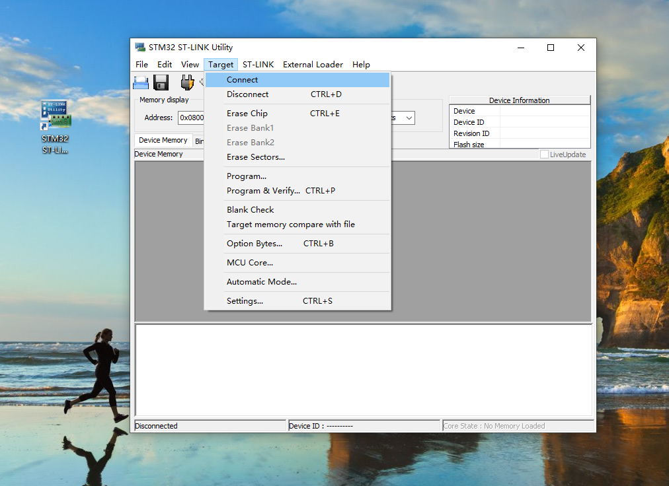Click the Device ID row in information table
This screenshot has height=486, width=669.
[x=520, y=122]
